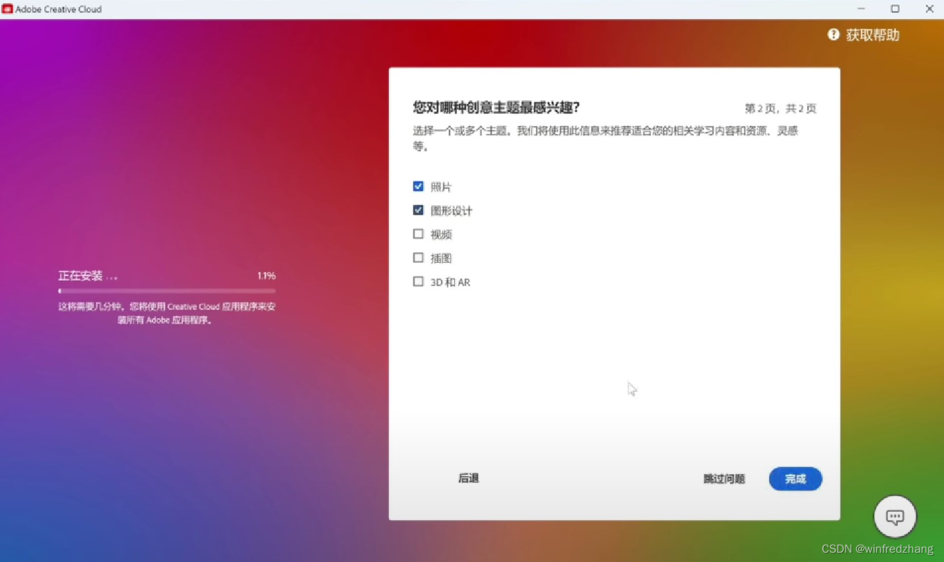The image size is (944, 562).
Task: Click the 第 2 页，共 2 页 page indicator
Action: [780, 108]
